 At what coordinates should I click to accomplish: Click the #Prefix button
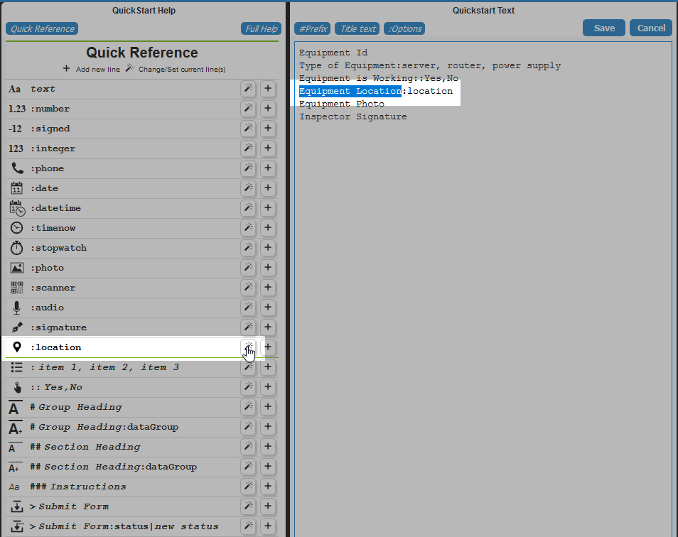click(x=312, y=29)
